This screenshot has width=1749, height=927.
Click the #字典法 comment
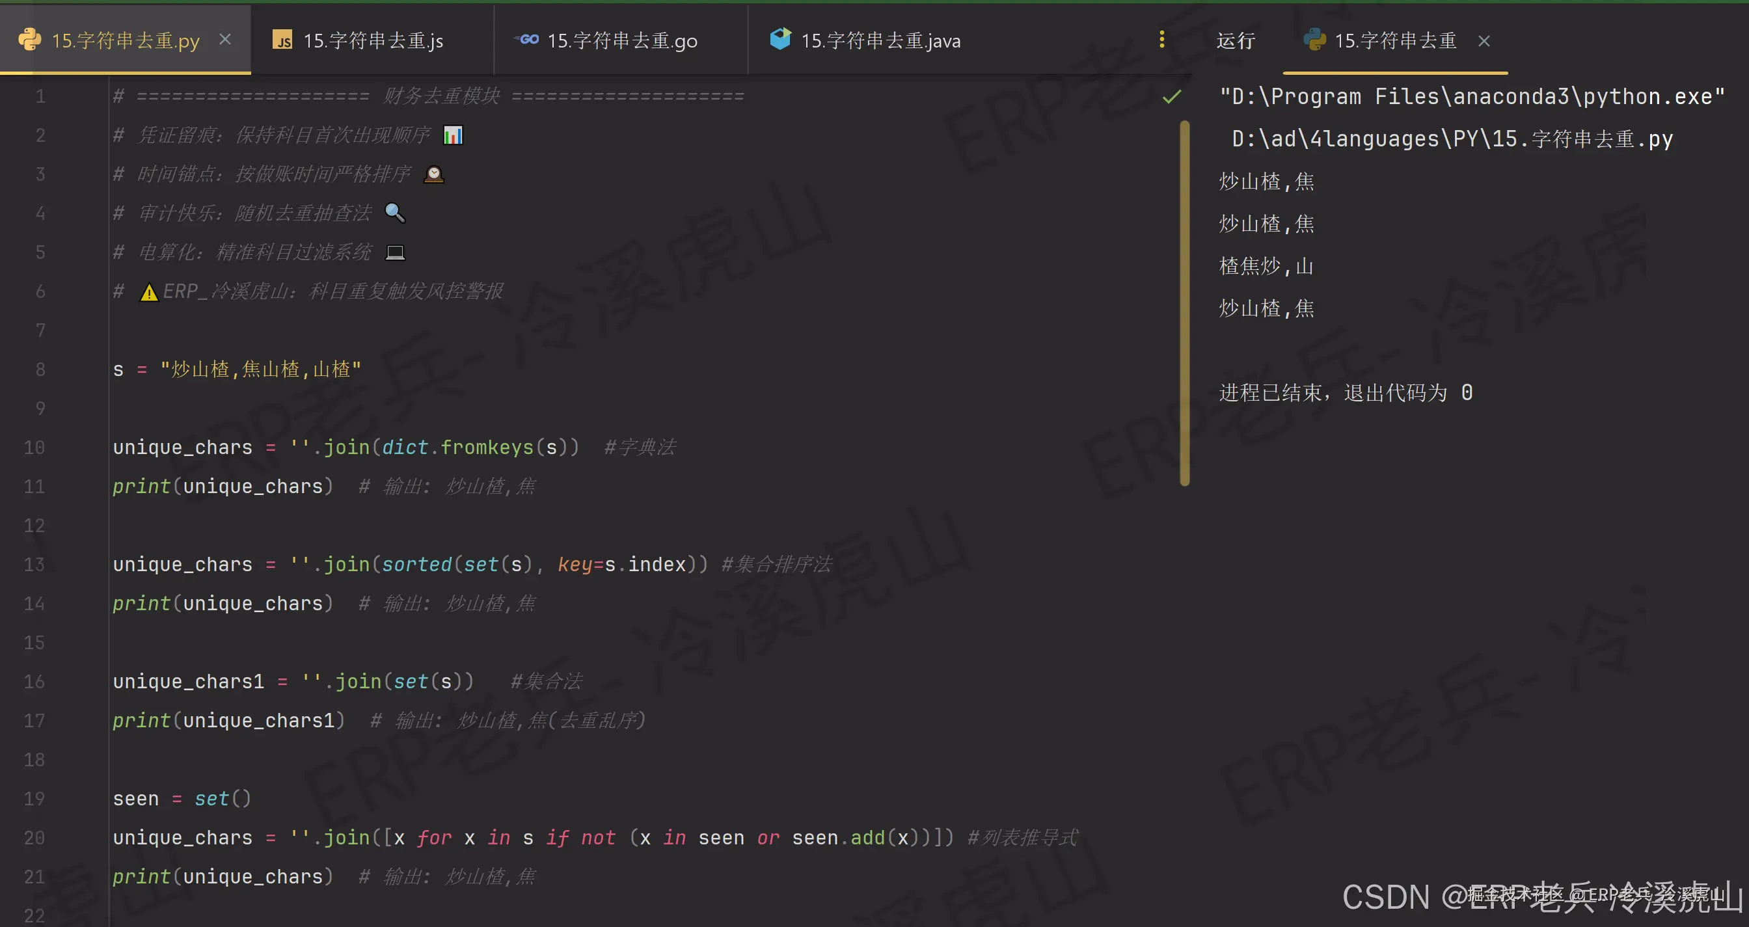point(640,447)
